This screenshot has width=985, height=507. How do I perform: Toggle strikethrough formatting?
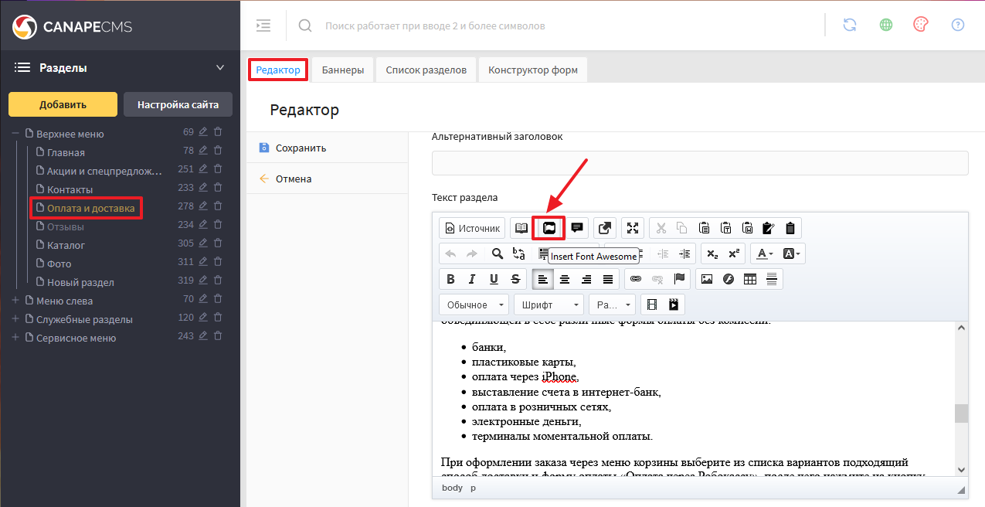pos(515,279)
